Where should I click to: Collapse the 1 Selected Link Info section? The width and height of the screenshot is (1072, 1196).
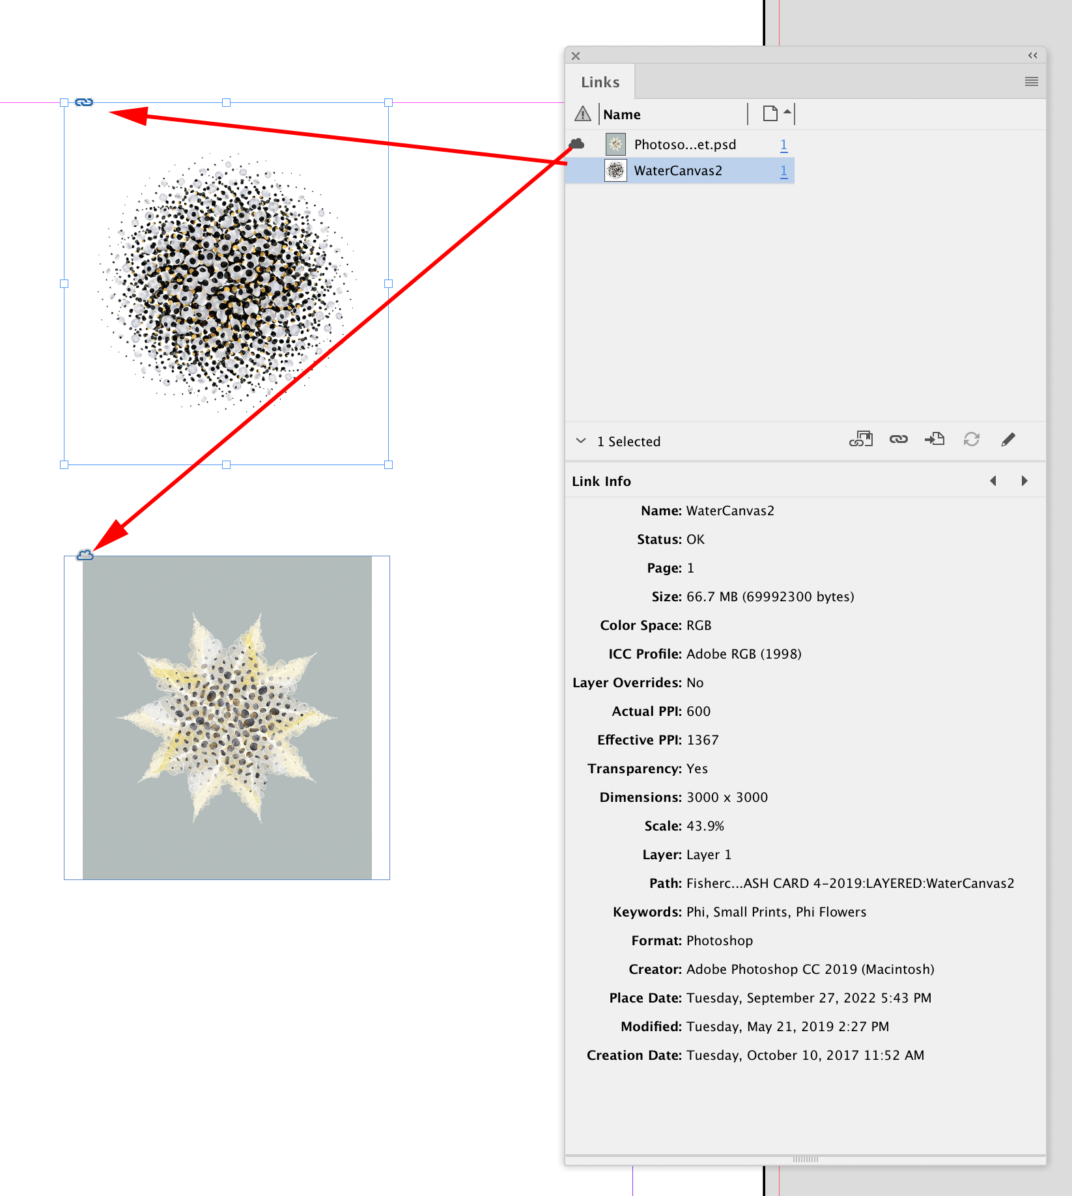(580, 441)
